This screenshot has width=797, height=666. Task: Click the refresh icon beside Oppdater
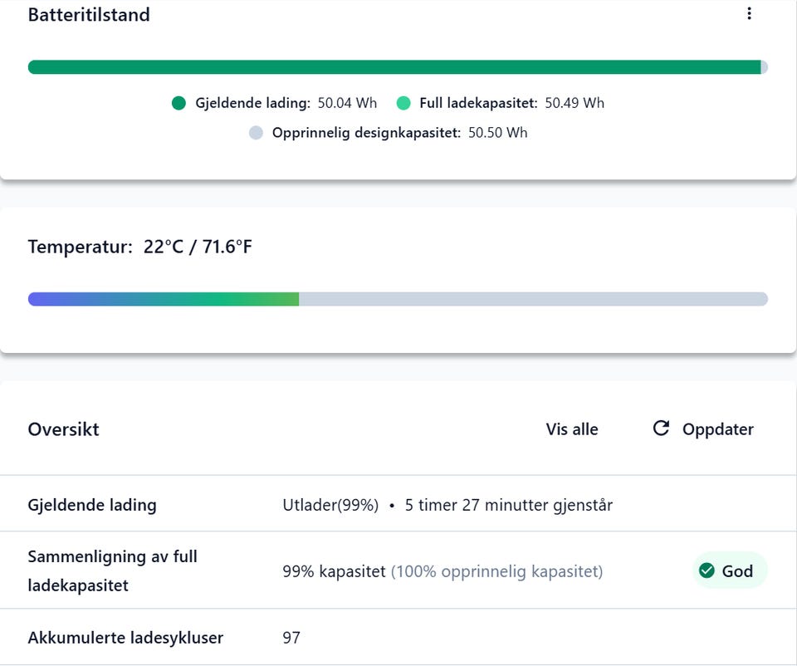661,428
